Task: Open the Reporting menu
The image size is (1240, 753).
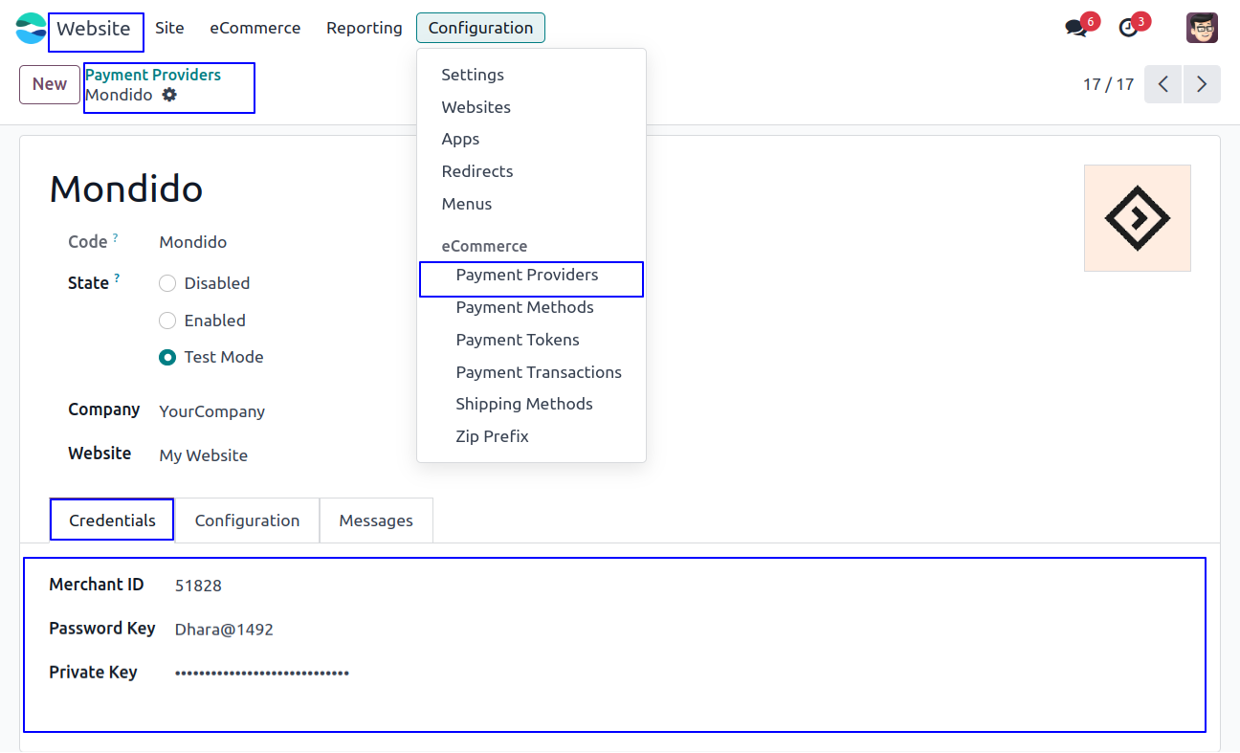Action: (x=365, y=28)
